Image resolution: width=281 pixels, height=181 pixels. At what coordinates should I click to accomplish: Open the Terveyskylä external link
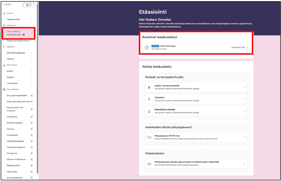pos(13,135)
